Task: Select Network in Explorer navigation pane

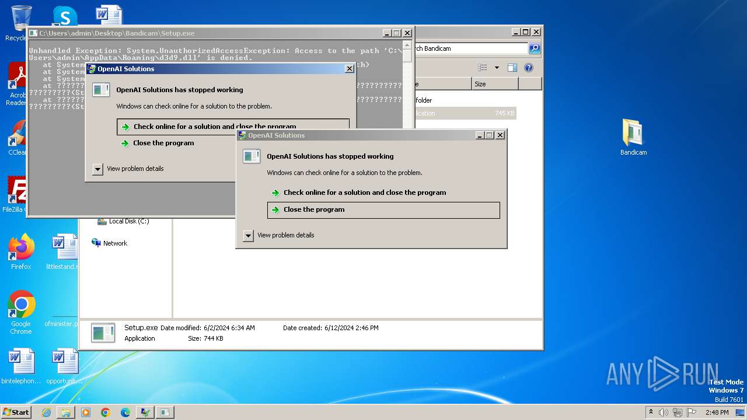Action: [x=115, y=243]
